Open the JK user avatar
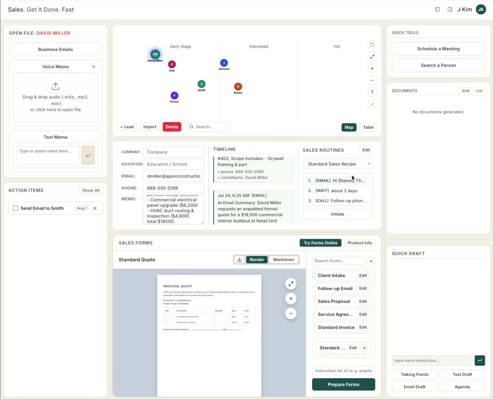This screenshot has width=493, height=399. (x=481, y=9)
